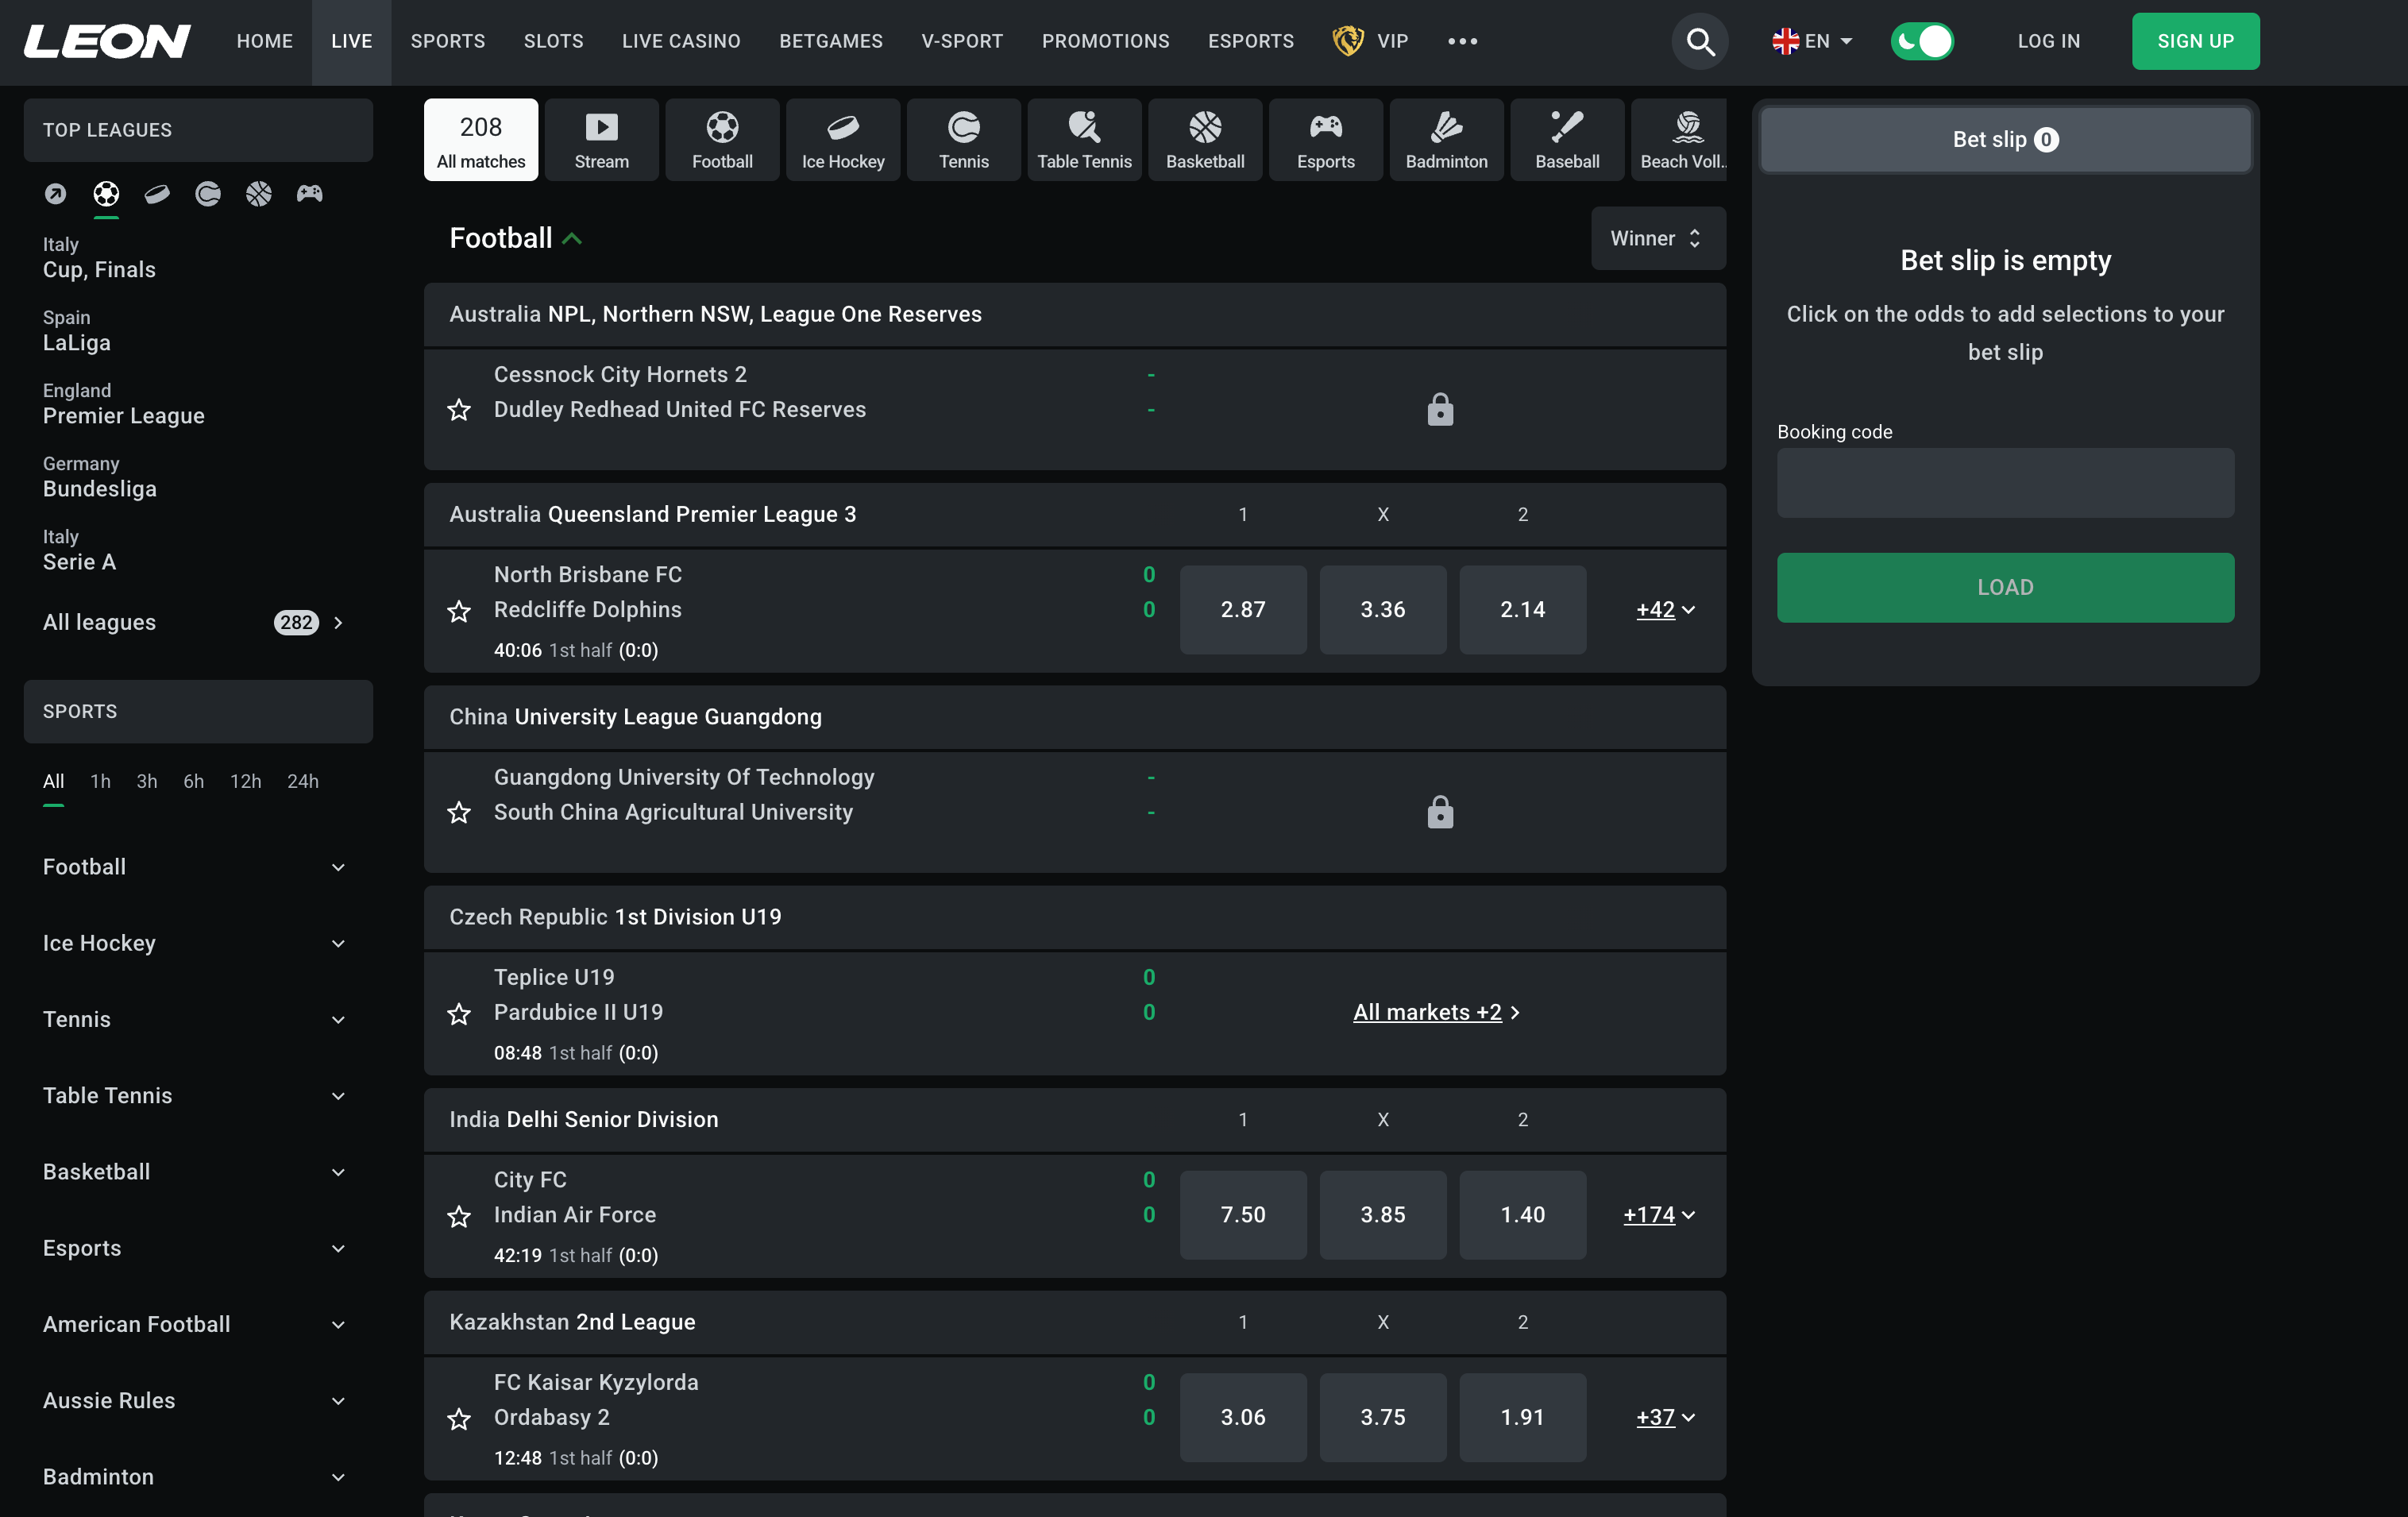Click the SIGN UP button
Screen dimensions: 2408x1517
click(x=2195, y=41)
